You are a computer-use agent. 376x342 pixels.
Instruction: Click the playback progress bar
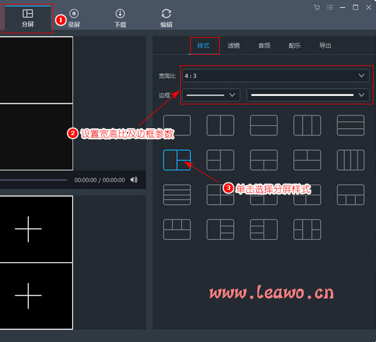click(33, 180)
